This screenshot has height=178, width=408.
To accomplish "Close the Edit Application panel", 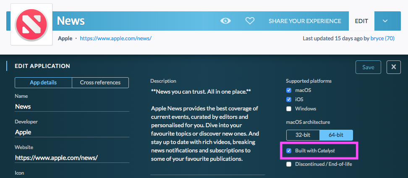I will tap(393, 67).
